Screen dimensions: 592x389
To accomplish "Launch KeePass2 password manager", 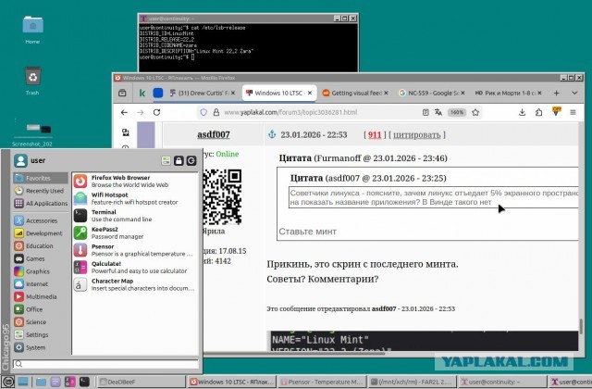I will (135, 232).
